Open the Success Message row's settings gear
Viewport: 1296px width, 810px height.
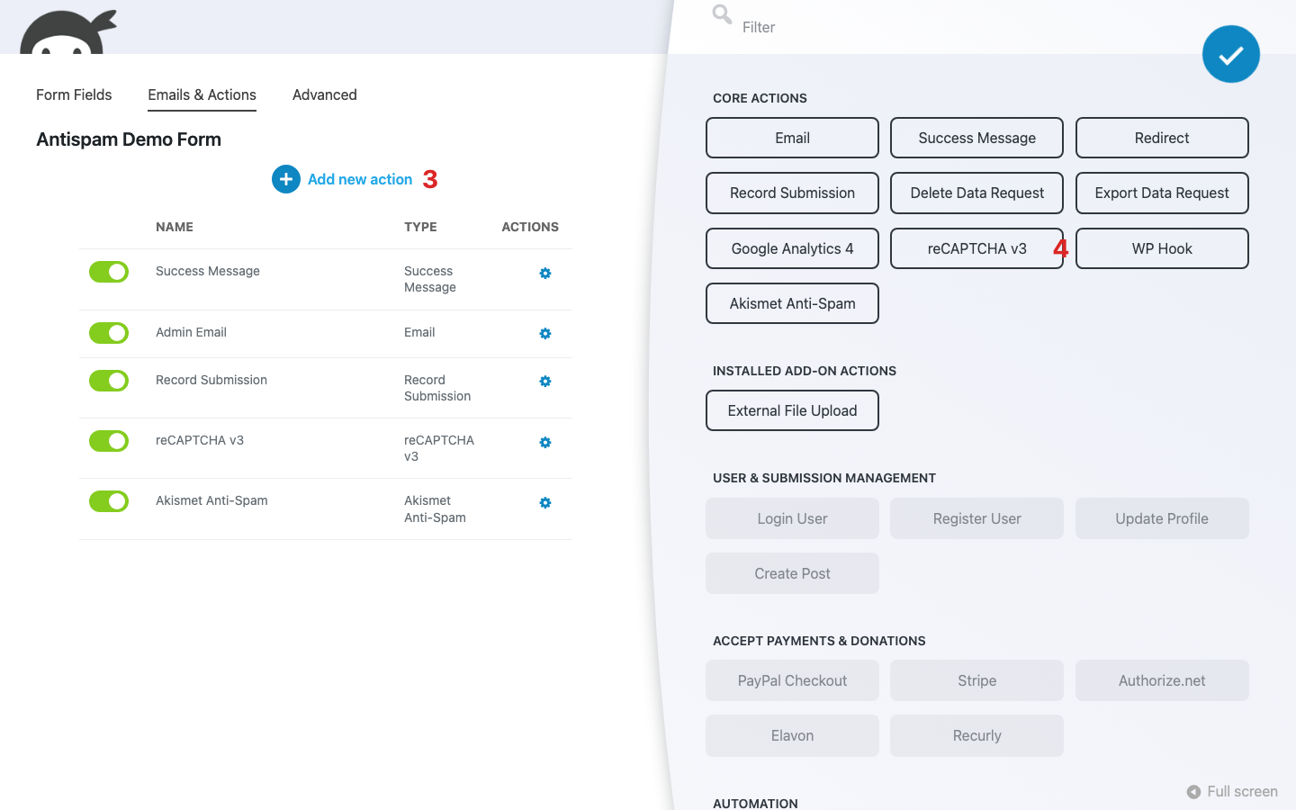545,273
